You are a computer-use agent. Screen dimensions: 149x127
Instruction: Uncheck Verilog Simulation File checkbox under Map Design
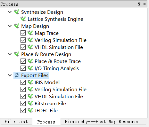(23, 40)
